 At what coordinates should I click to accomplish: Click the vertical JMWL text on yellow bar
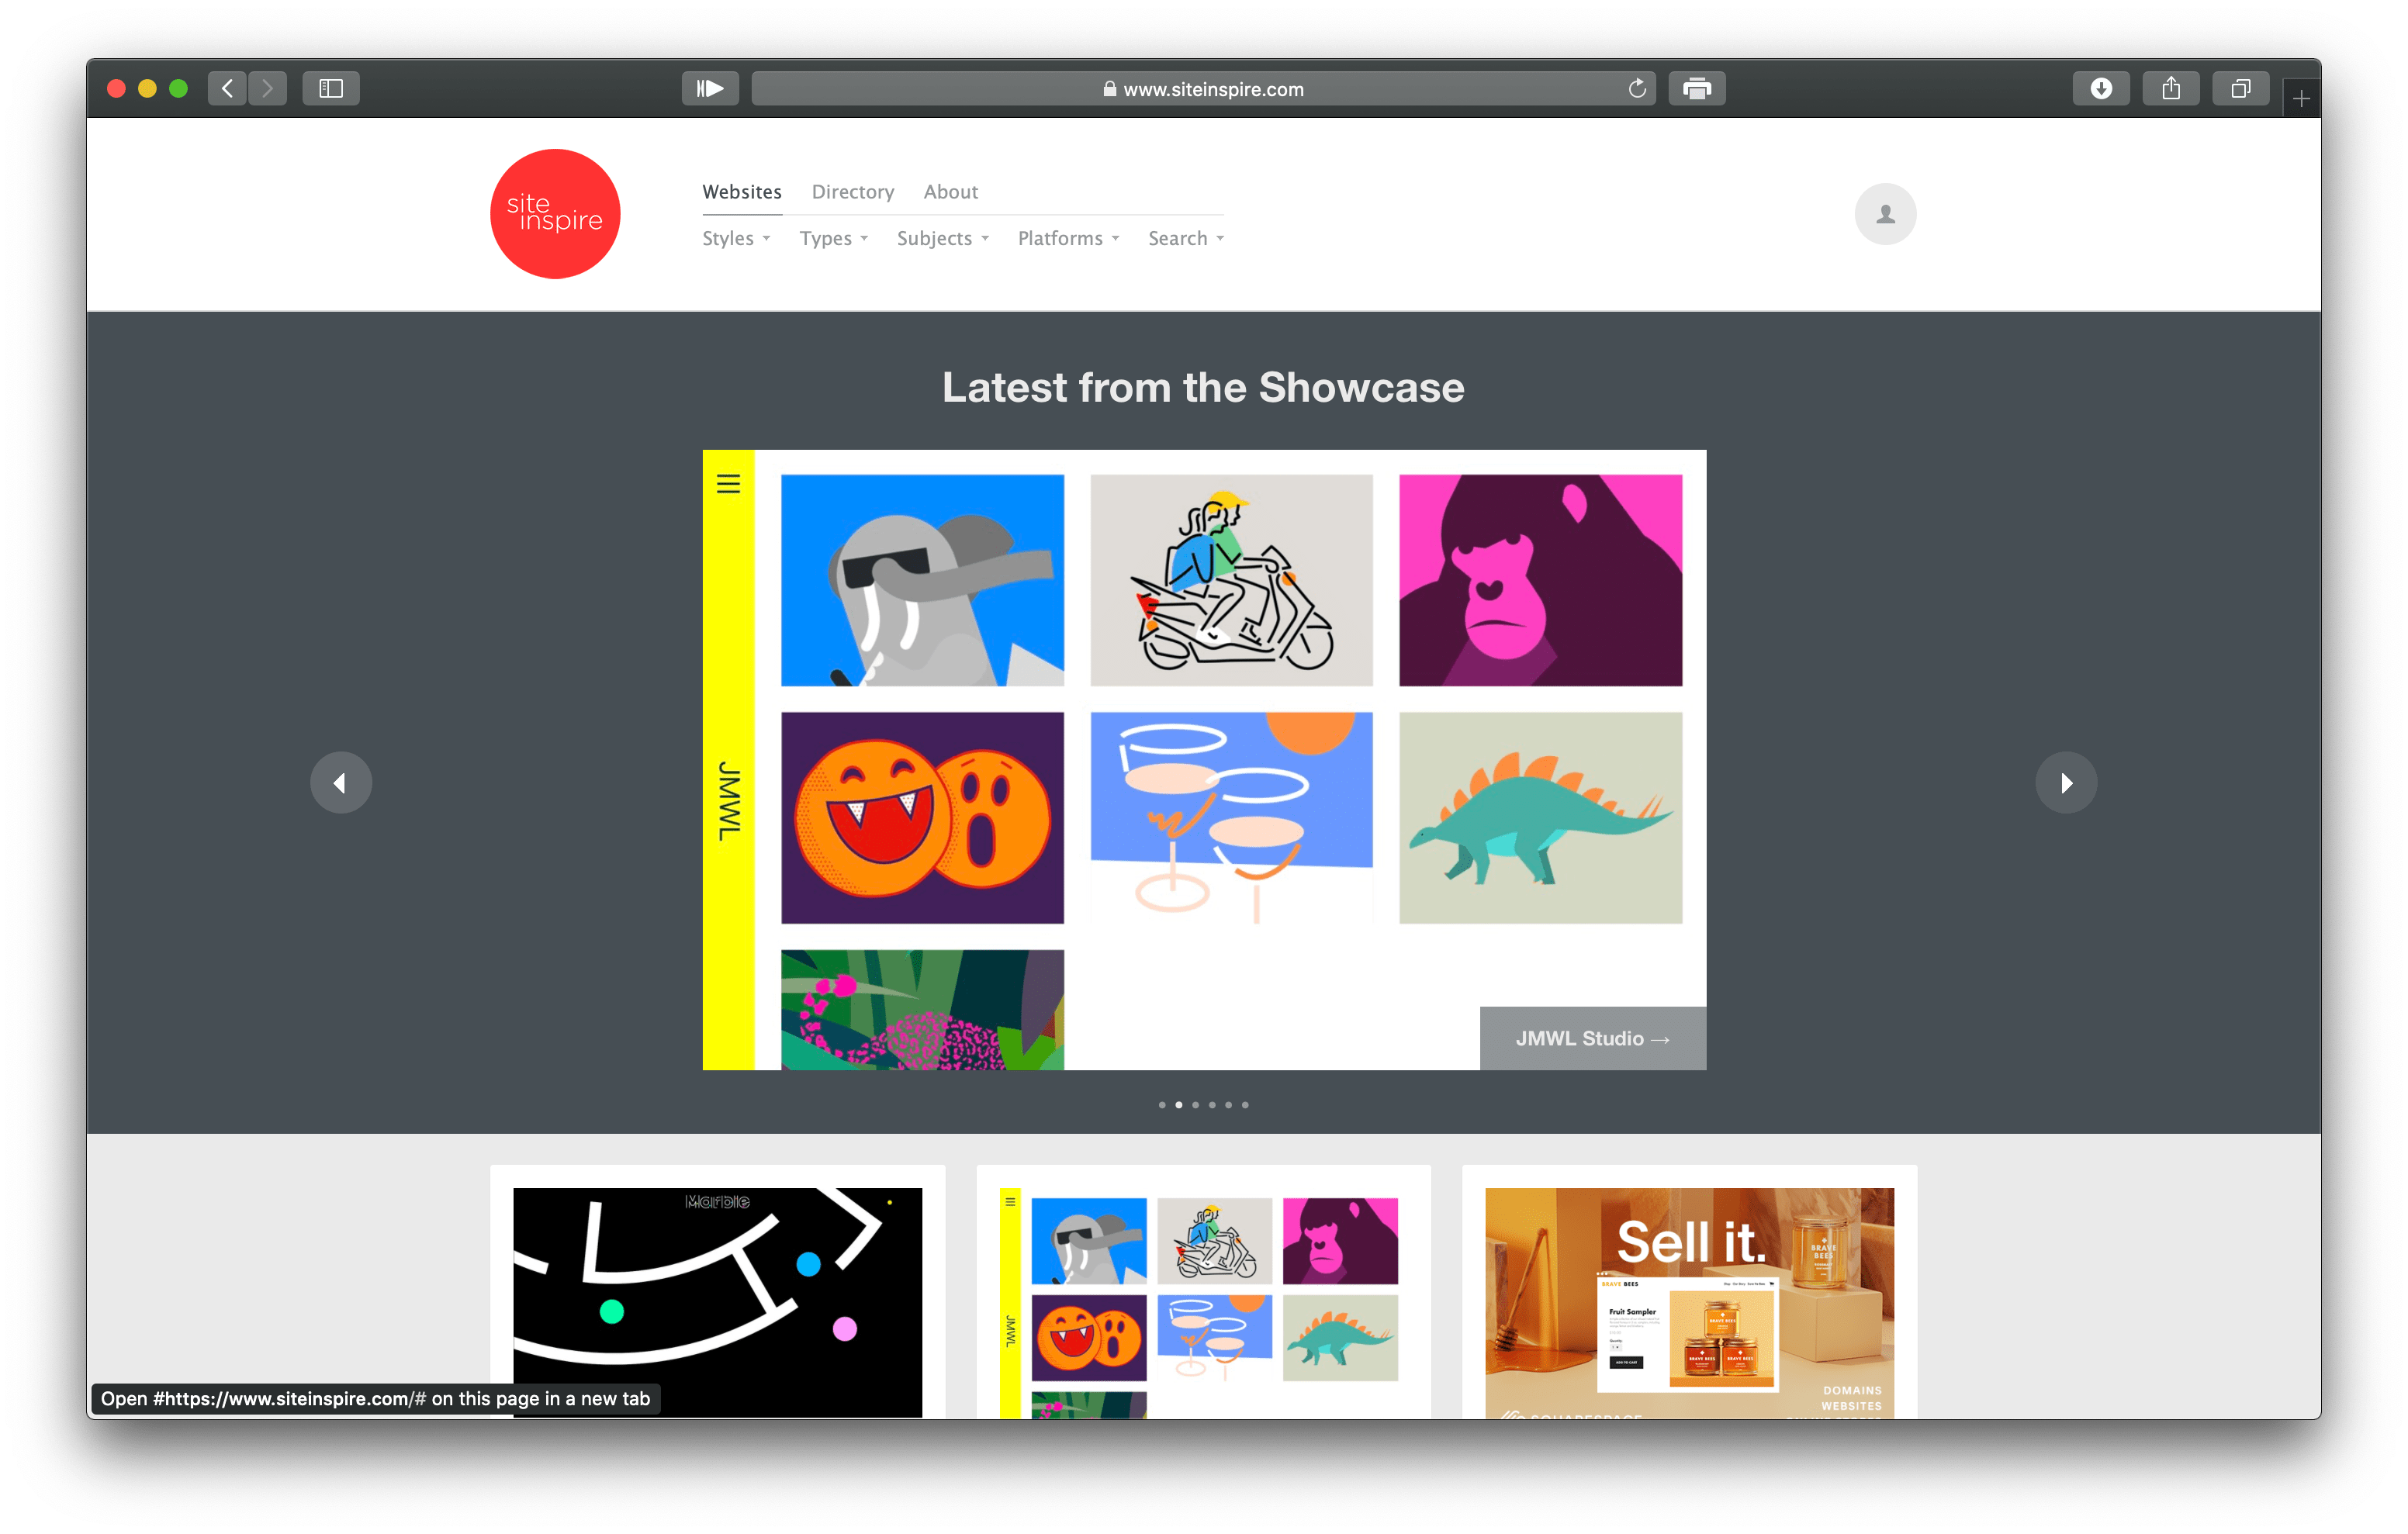pyautogui.click(x=729, y=801)
